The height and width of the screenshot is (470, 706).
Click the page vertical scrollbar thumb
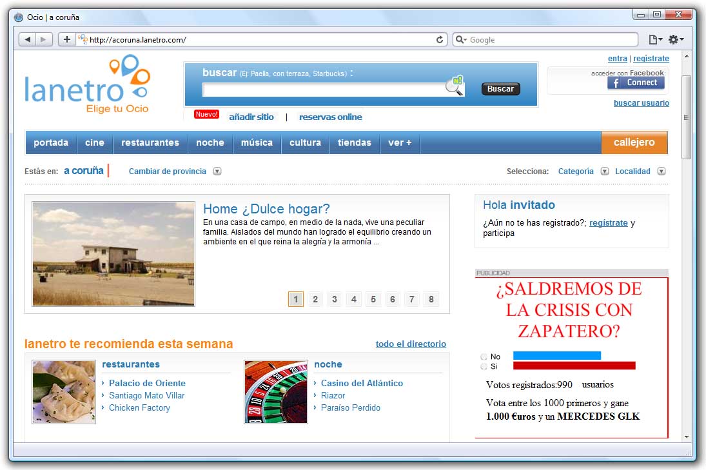click(x=686, y=117)
